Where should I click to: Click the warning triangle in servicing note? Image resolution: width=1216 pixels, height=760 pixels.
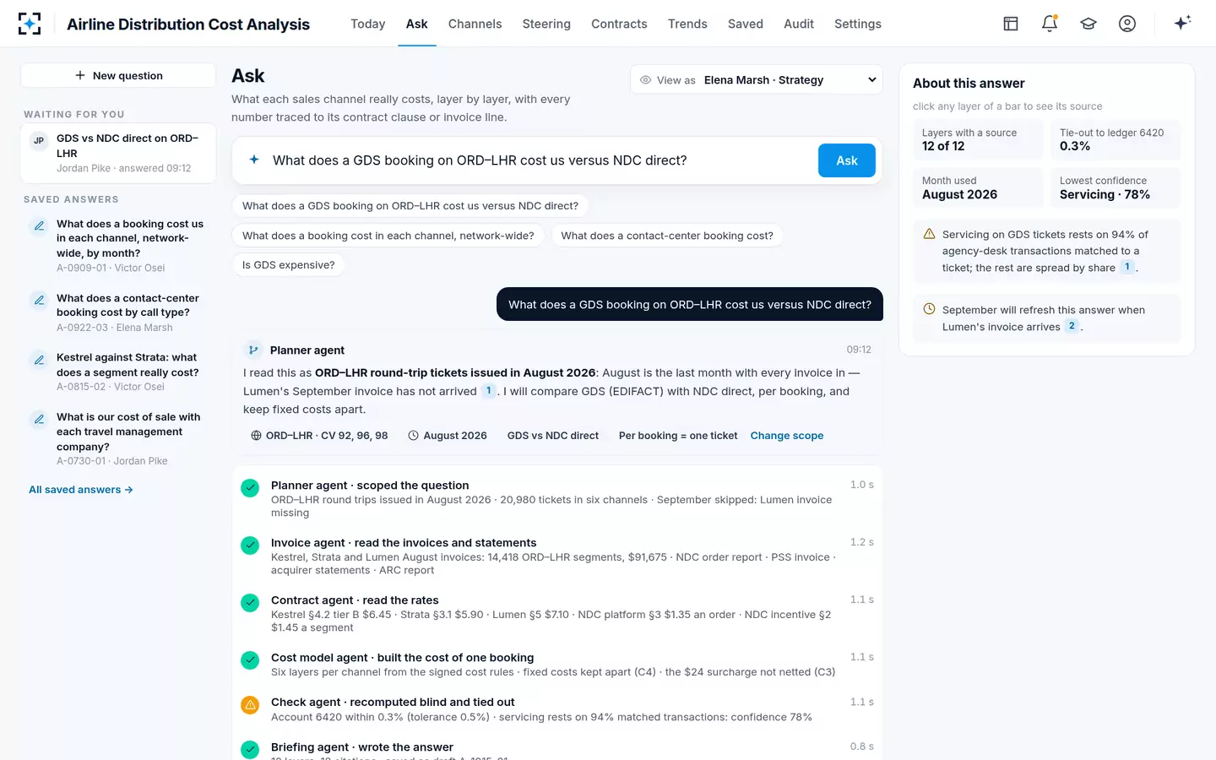click(x=929, y=234)
